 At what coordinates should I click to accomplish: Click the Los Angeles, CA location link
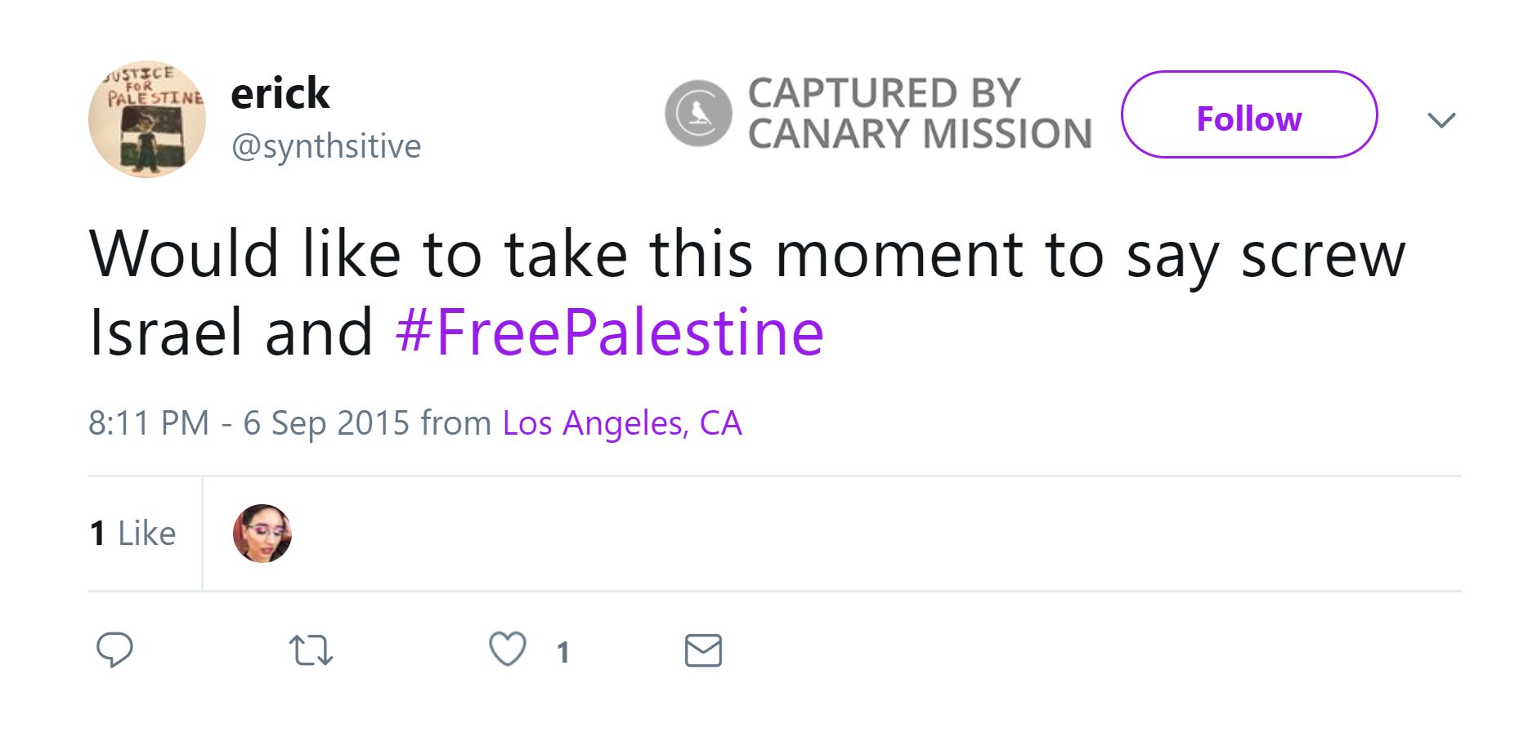coord(622,423)
